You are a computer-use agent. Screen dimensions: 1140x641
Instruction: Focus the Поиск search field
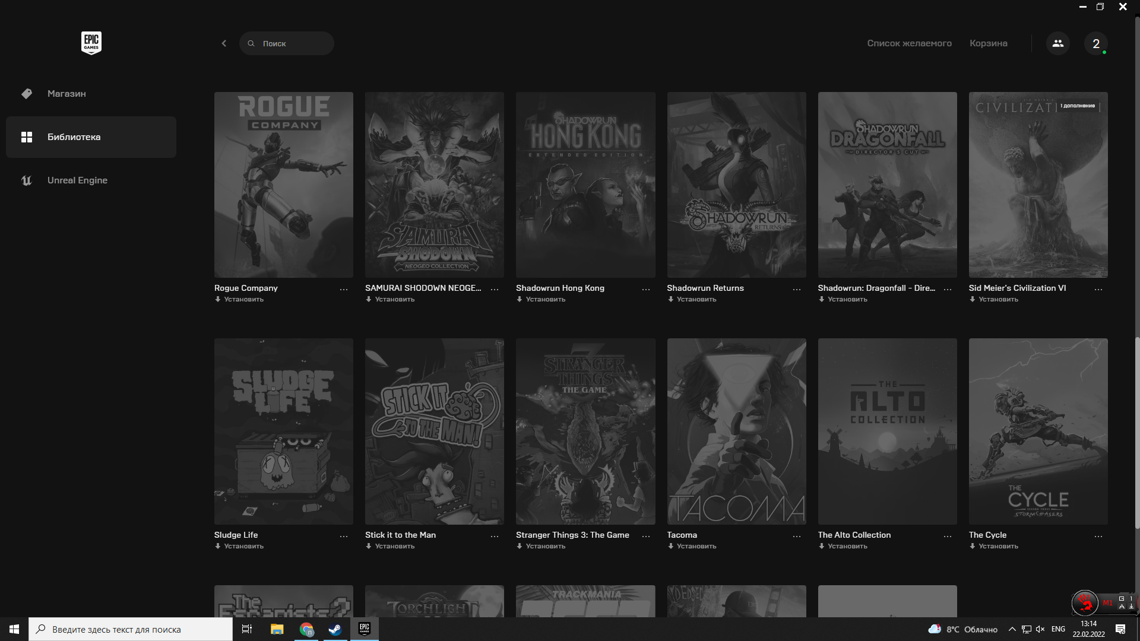click(287, 43)
